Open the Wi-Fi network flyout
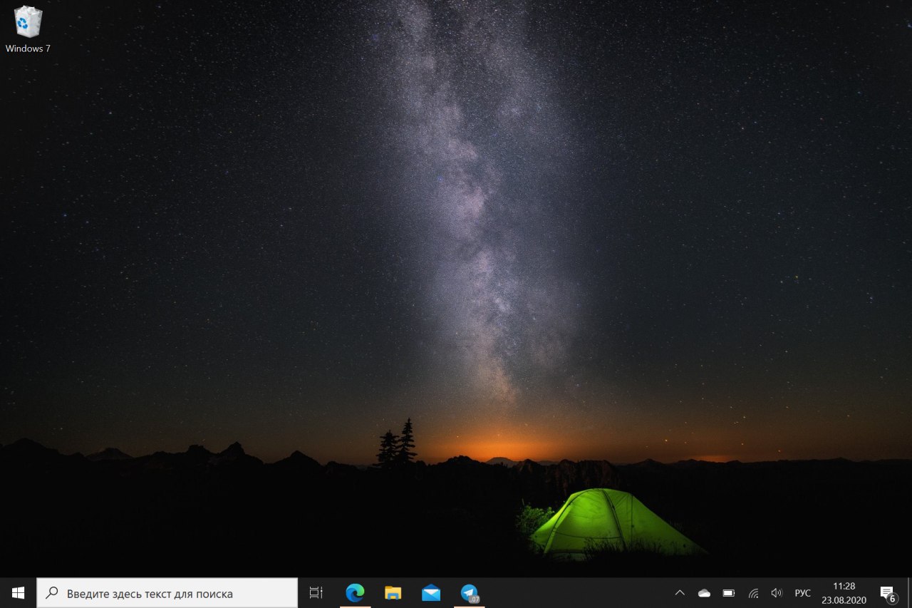The image size is (912, 608). click(753, 592)
